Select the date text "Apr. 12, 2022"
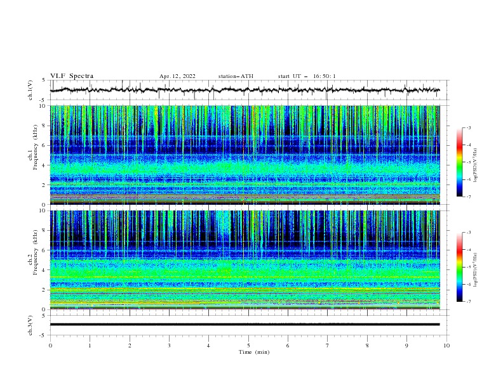503x388 pixels. 177,76
